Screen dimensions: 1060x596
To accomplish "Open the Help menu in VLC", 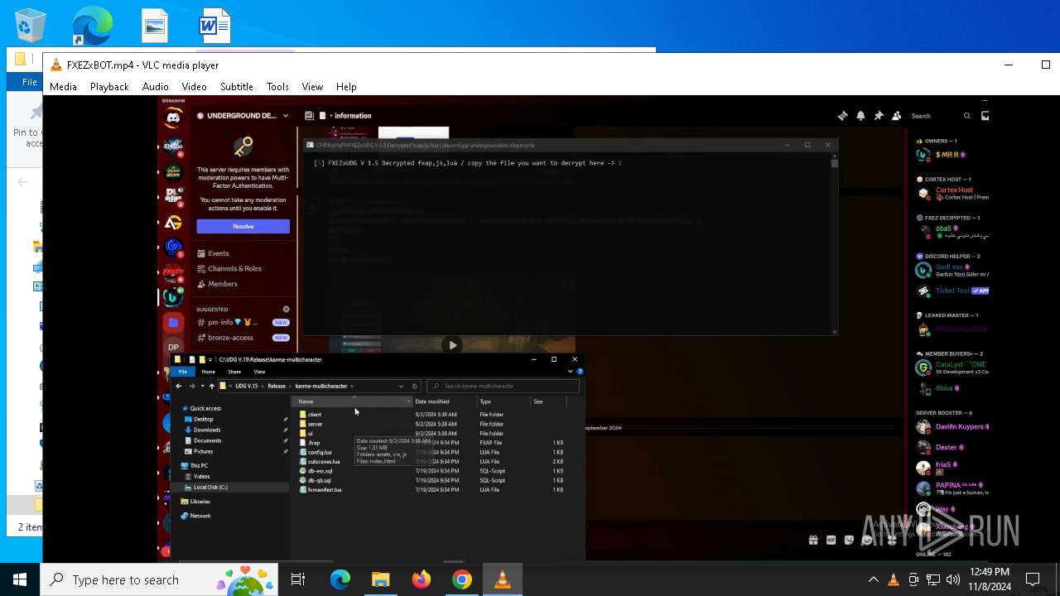I will tap(346, 86).
